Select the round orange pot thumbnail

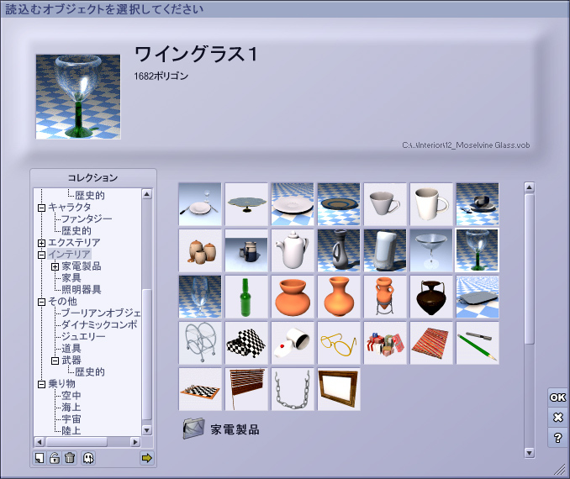pyautogui.click(x=293, y=297)
